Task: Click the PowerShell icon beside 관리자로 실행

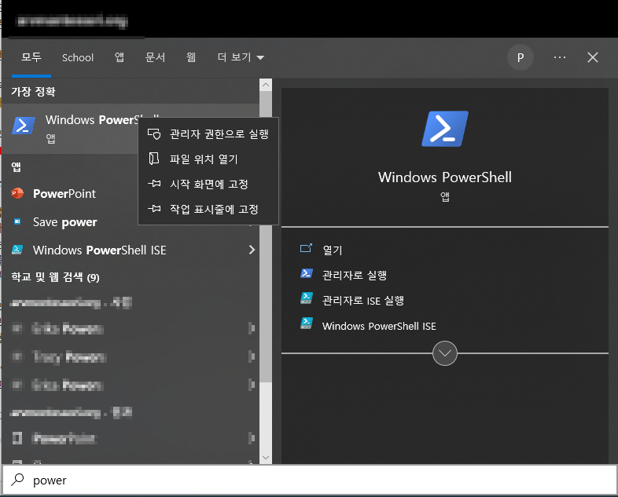Action: pos(307,273)
